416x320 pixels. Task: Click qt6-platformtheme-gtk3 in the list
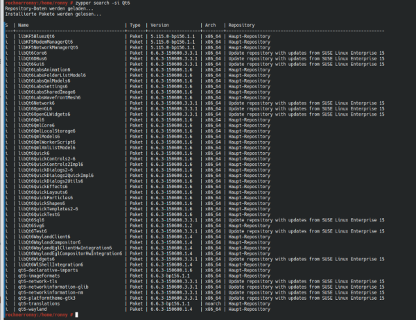click(46, 298)
